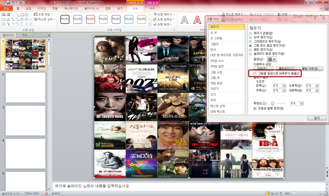The width and height of the screenshot is (329, 196).
Task: Select 그림 또는 질감 채우기 option
Action: pyautogui.click(x=250, y=46)
